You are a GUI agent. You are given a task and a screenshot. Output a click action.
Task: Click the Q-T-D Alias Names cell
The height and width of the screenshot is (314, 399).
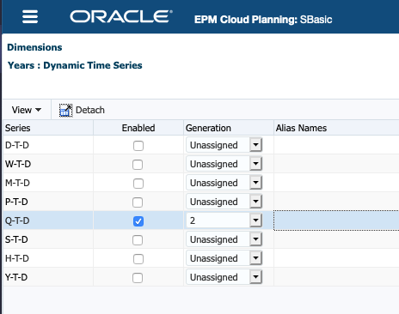336,220
